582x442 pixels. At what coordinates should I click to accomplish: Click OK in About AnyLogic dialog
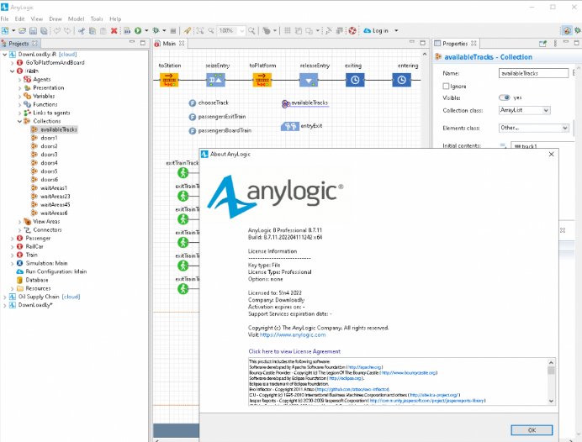(x=532, y=430)
